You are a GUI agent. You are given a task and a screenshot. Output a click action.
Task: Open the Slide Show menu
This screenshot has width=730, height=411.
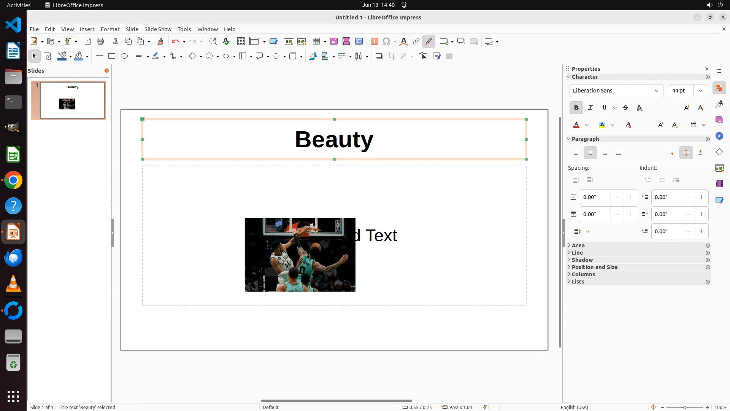158,29
